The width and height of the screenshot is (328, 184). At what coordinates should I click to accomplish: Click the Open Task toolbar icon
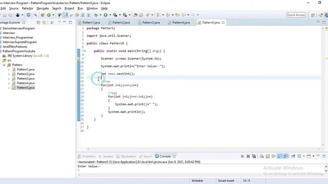tap(141, 15)
